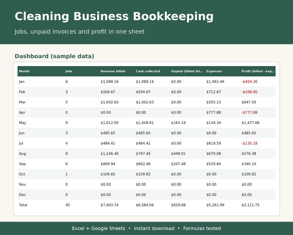Select the red Feb profit '-$208.00'
Viewport: 293px width, 235px height.
(249, 92)
